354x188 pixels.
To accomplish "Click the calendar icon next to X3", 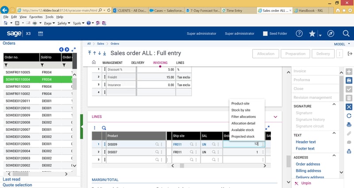I will [x=40, y=34].
